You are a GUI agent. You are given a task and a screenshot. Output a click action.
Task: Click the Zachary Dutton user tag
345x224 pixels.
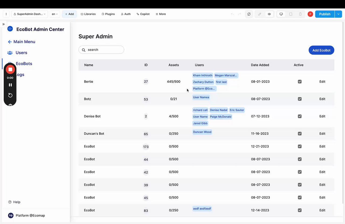pos(203,82)
